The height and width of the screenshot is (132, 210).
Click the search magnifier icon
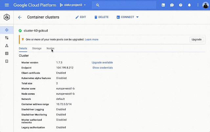tap(98, 5)
